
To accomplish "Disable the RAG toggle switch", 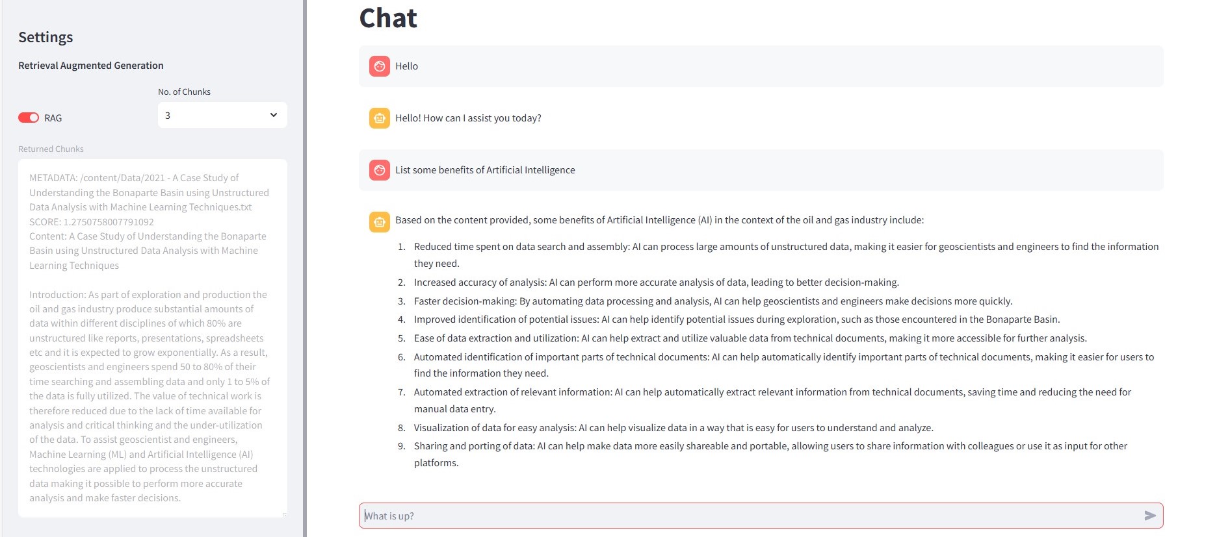I will click(29, 118).
